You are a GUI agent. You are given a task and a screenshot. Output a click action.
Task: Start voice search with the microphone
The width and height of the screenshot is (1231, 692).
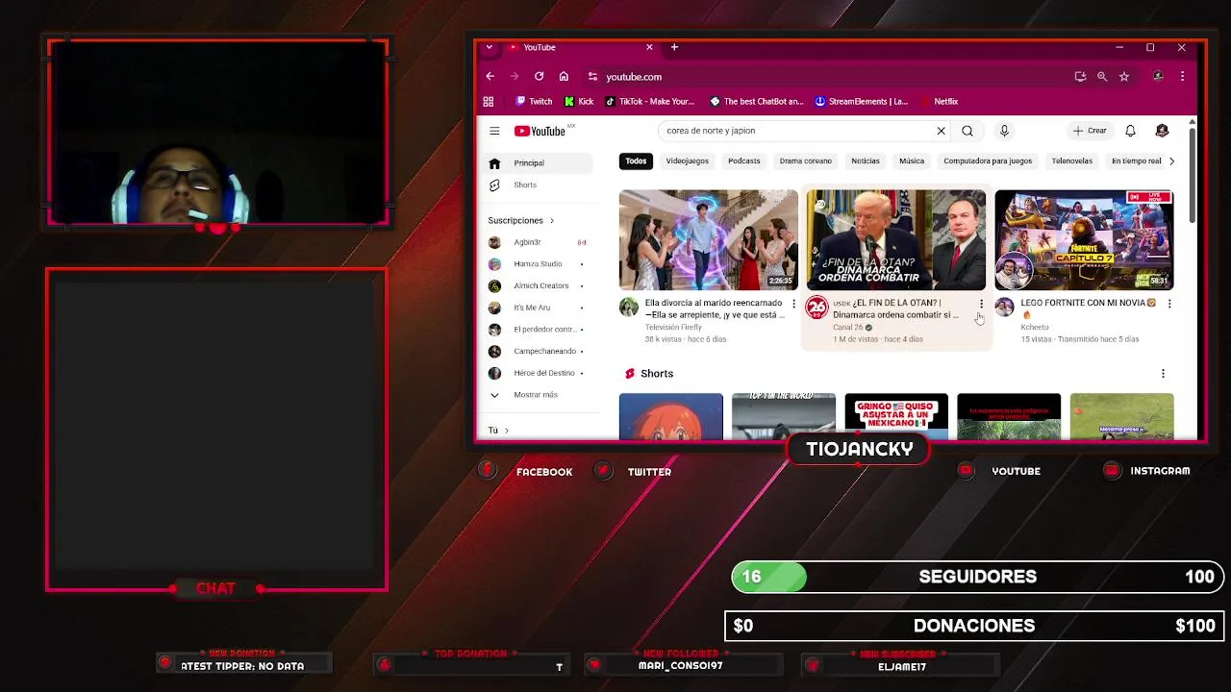1004,131
